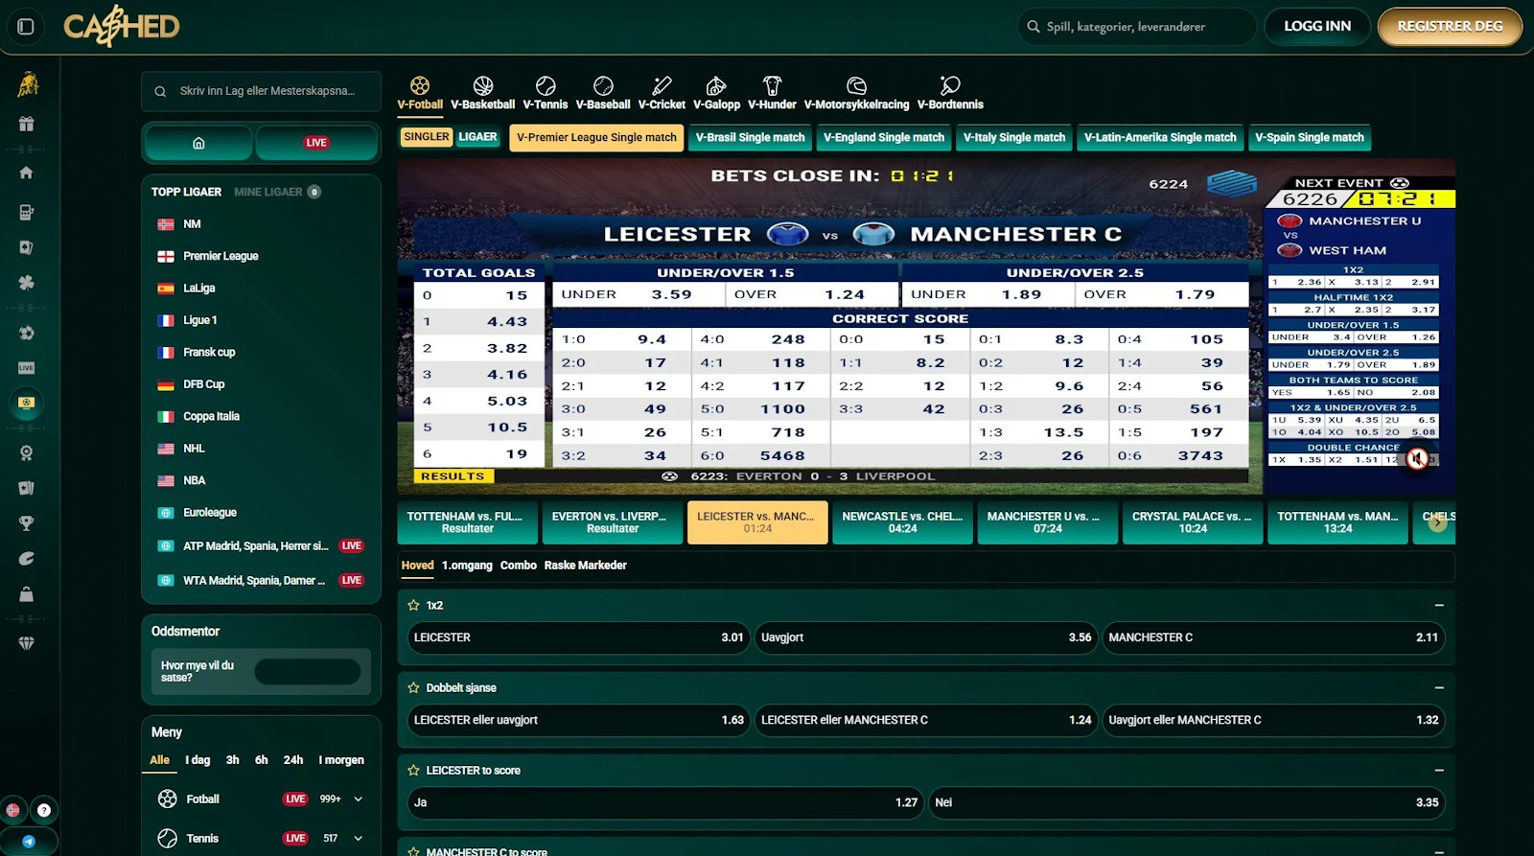
Task: Select the V-Cricket sport icon
Action: click(662, 94)
